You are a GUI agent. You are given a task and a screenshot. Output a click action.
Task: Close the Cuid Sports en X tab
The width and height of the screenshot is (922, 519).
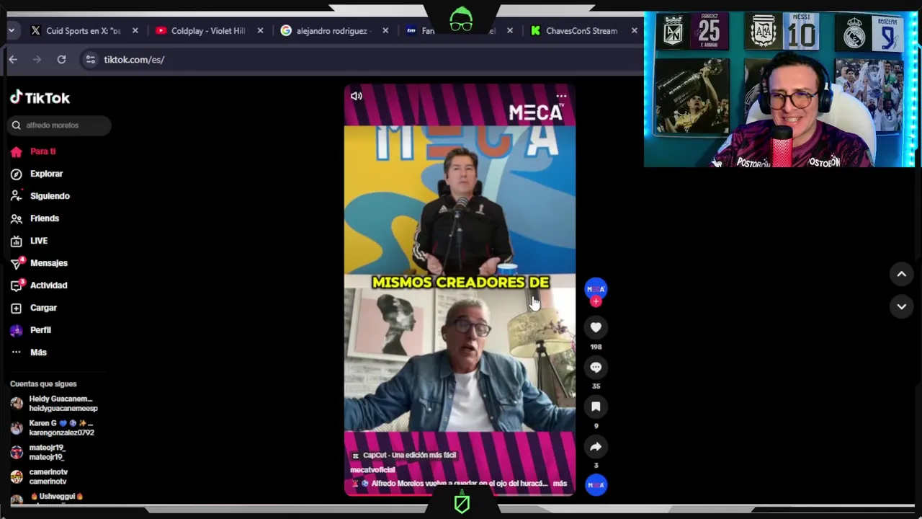pyautogui.click(x=135, y=31)
